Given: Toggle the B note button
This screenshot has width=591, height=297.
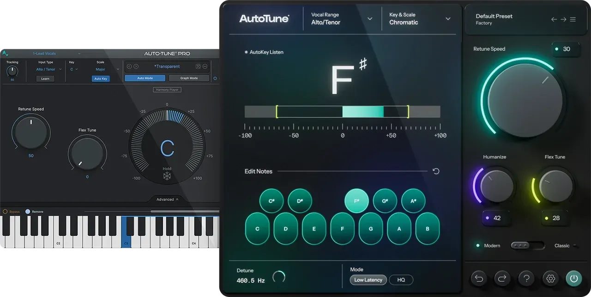Looking at the screenshot, I should [x=428, y=229].
